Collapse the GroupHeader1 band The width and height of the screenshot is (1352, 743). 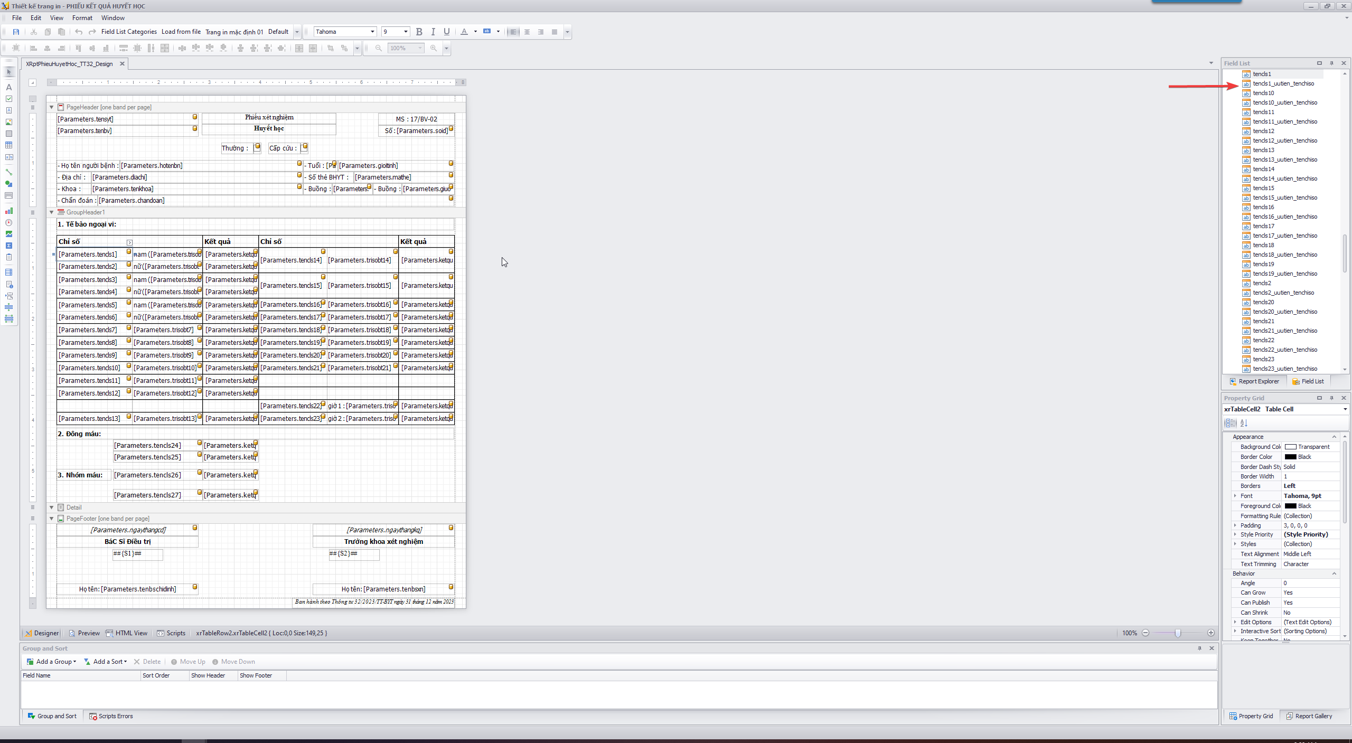pyautogui.click(x=52, y=212)
